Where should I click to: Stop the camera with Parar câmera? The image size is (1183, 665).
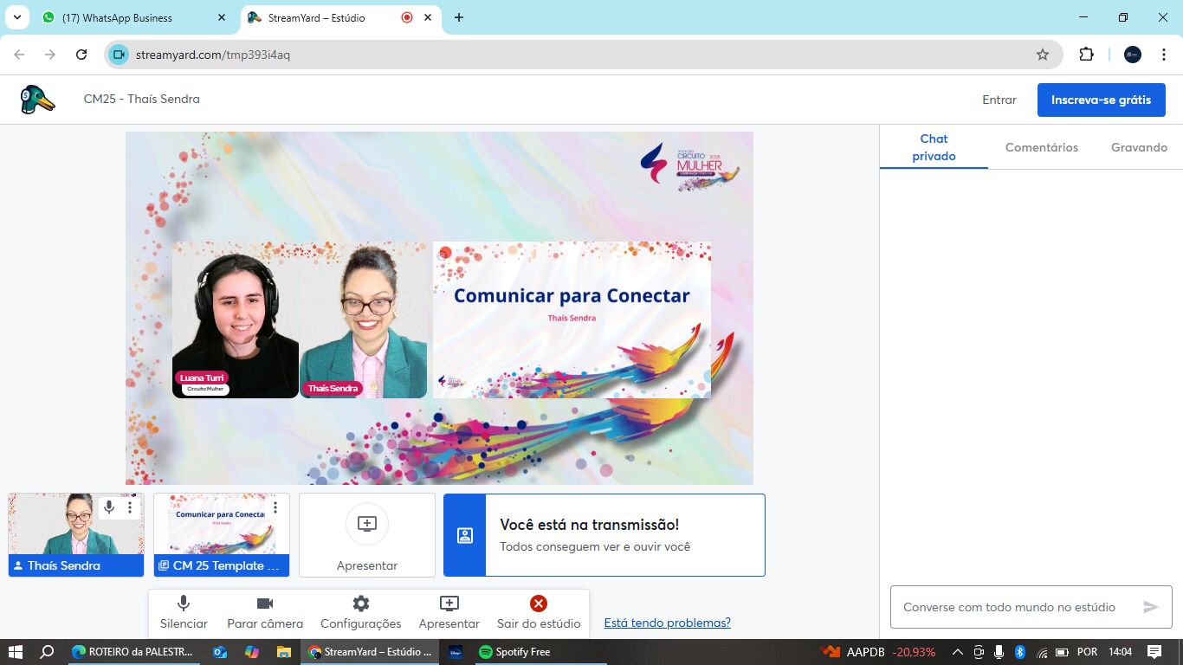pyautogui.click(x=265, y=611)
